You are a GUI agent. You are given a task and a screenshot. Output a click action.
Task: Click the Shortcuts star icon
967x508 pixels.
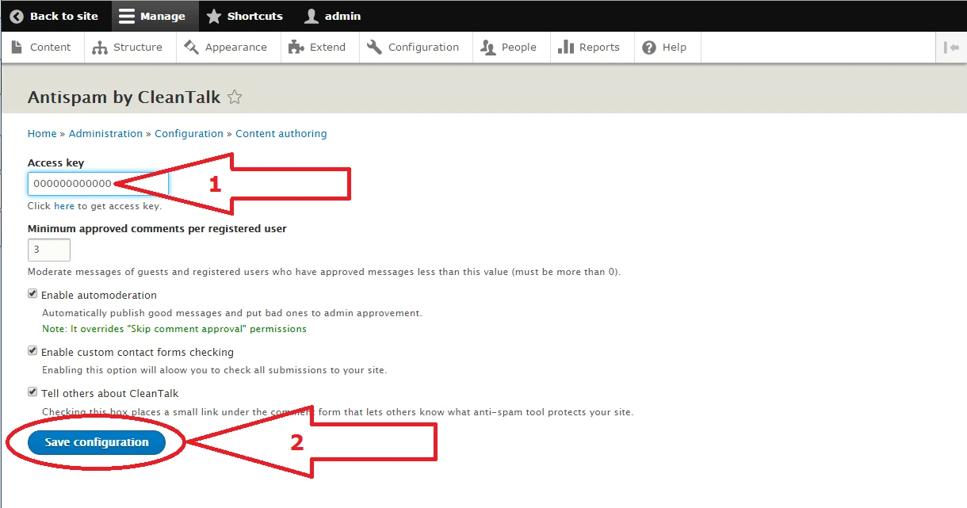pos(213,16)
